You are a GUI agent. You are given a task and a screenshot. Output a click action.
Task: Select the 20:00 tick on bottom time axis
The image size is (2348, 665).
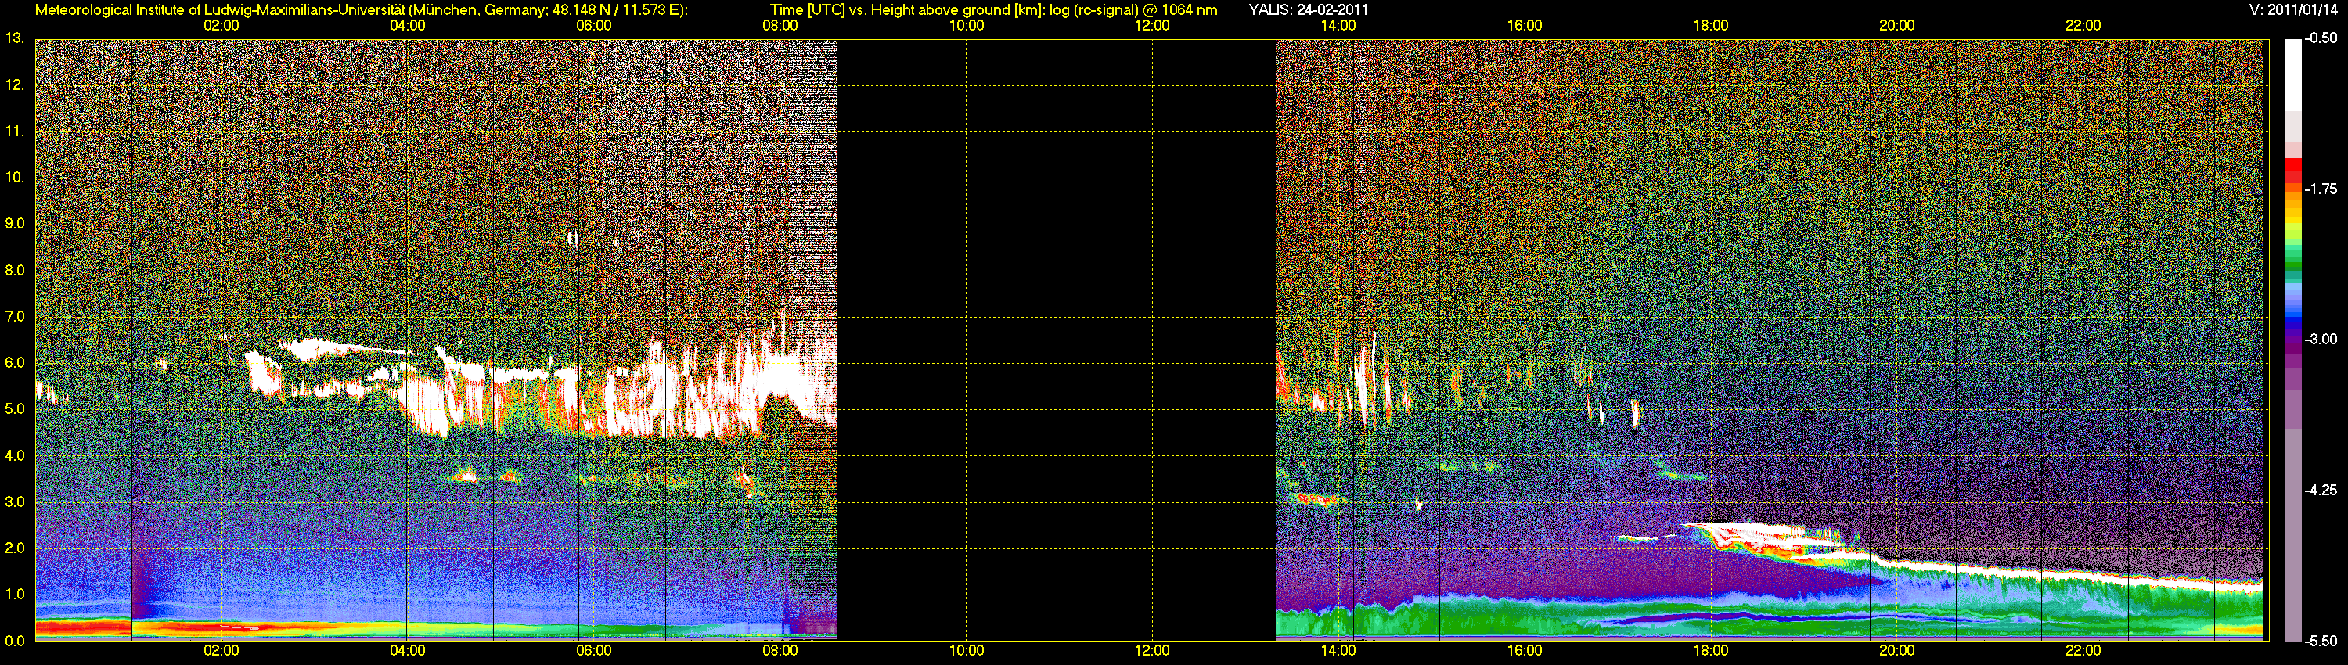point(1896,650)
